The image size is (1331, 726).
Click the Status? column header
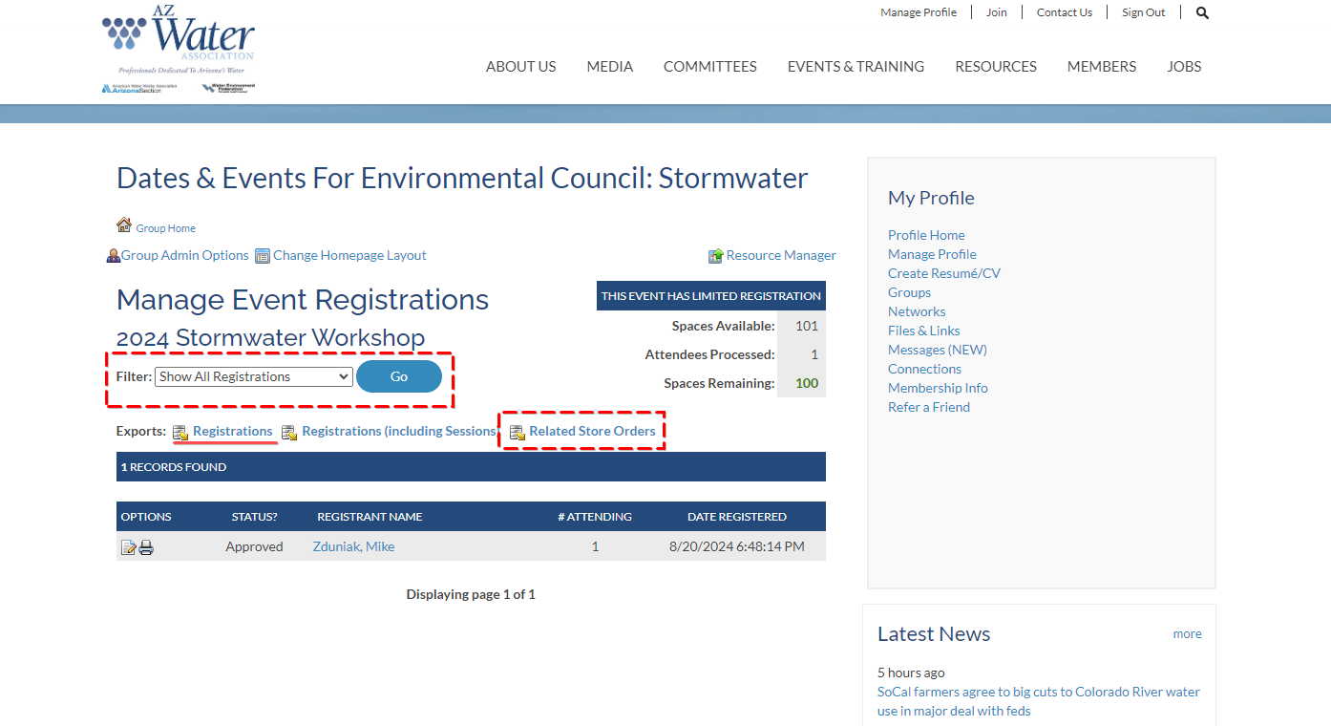(x=254, y=517)
